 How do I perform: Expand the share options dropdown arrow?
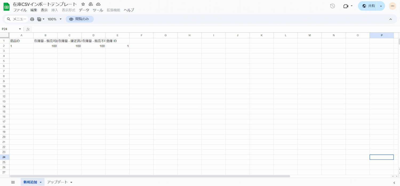(381, 6)
